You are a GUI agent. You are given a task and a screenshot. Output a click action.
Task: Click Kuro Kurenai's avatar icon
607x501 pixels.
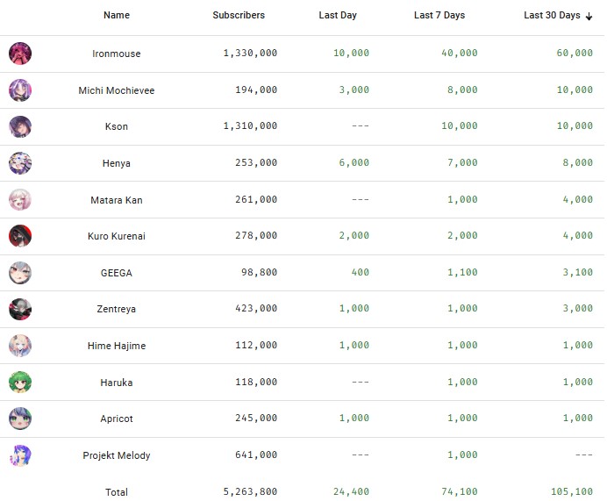(20, 236)
